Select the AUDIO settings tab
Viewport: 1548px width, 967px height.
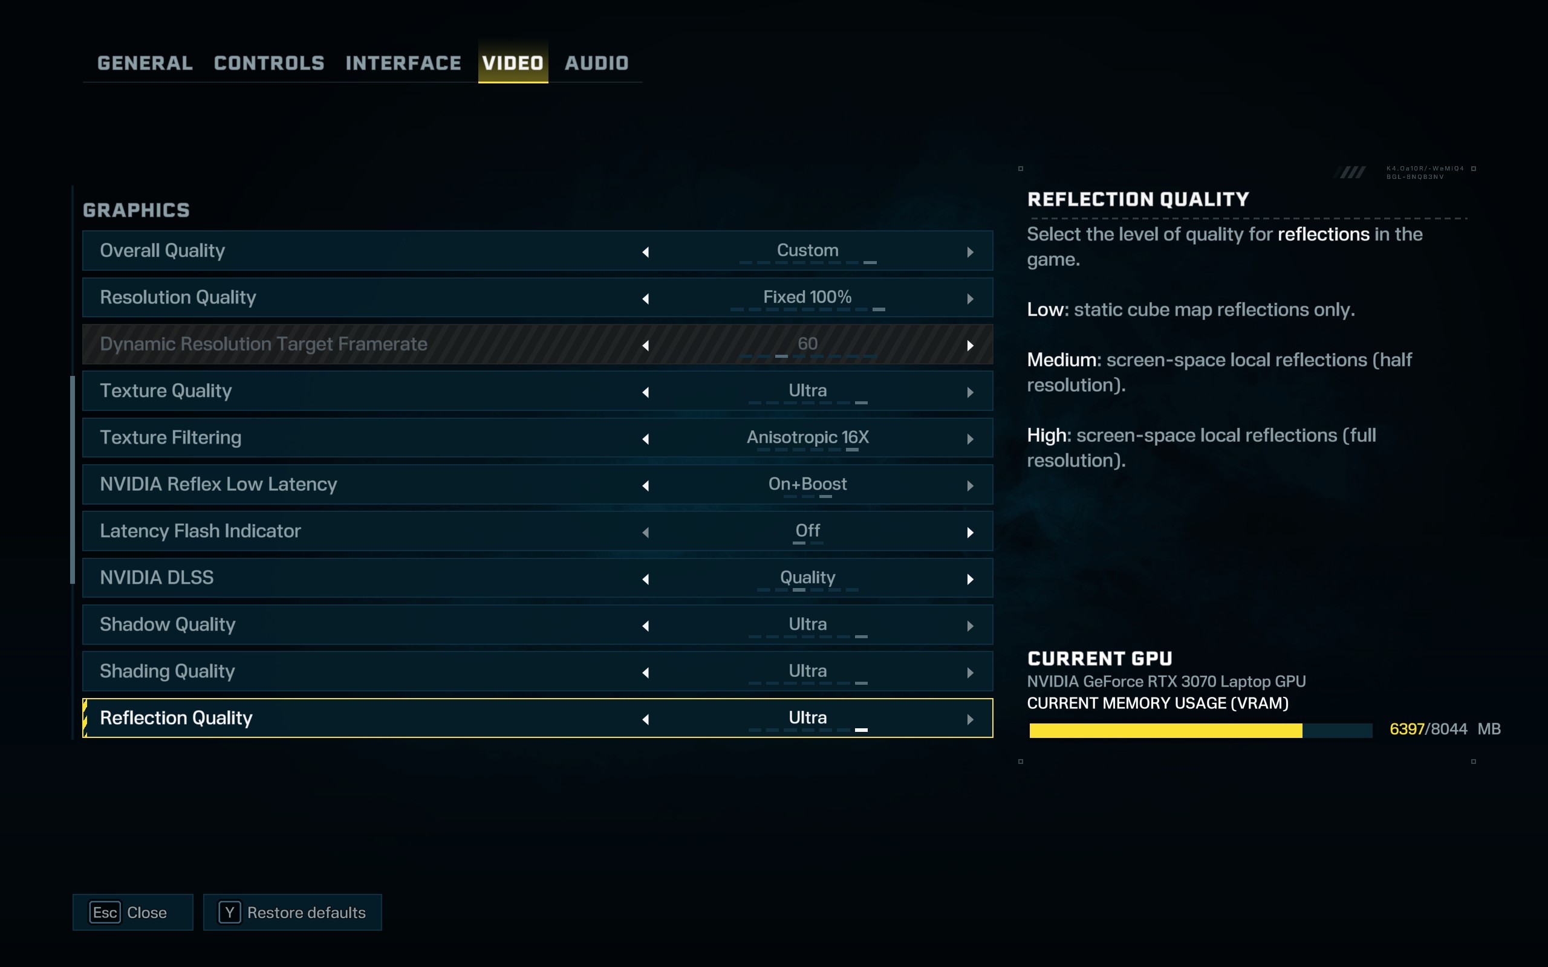(x=597, y=63)
